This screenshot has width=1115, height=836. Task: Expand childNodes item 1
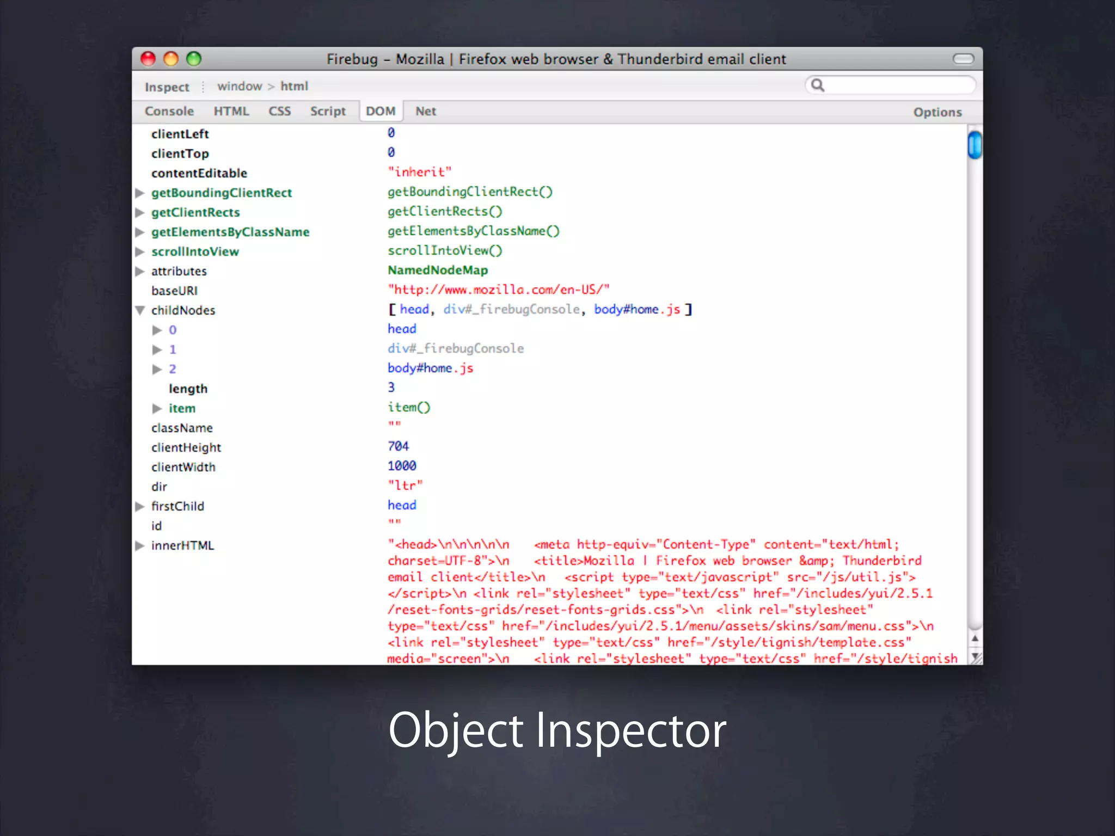click(x=157, y=349)
